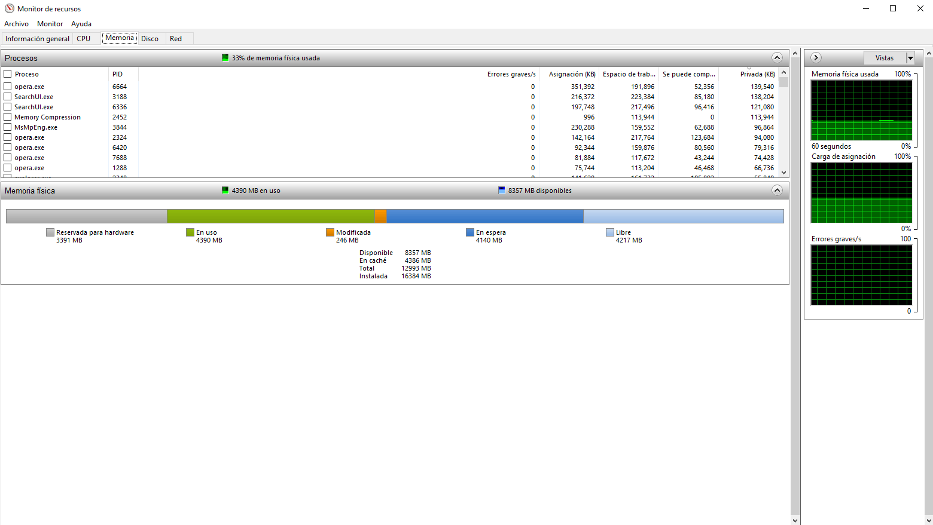The image size is (933, 525).
Task: Check the Proceso header checkbox to select all
Action: [8, 73]
